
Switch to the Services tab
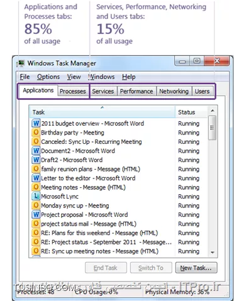[103, 91]
